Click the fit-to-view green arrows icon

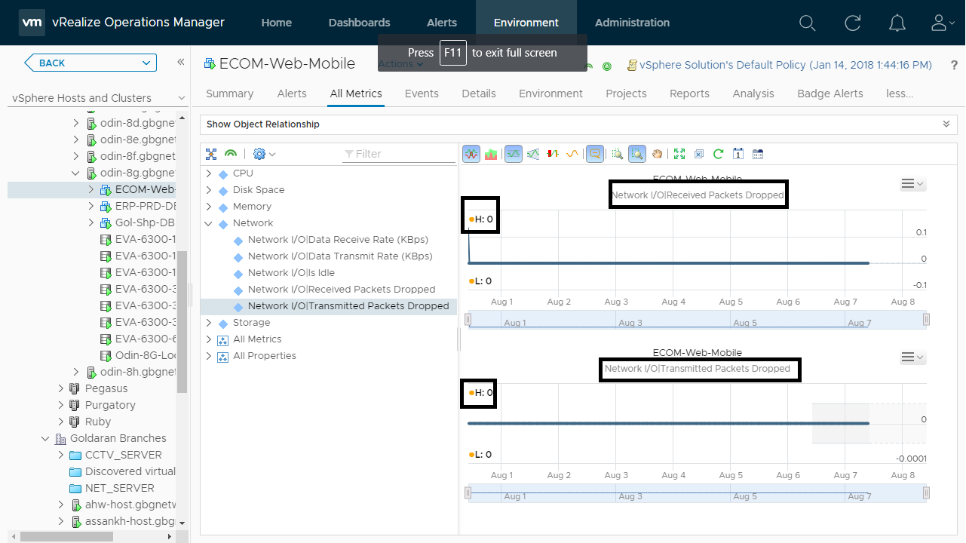point(679,154)
